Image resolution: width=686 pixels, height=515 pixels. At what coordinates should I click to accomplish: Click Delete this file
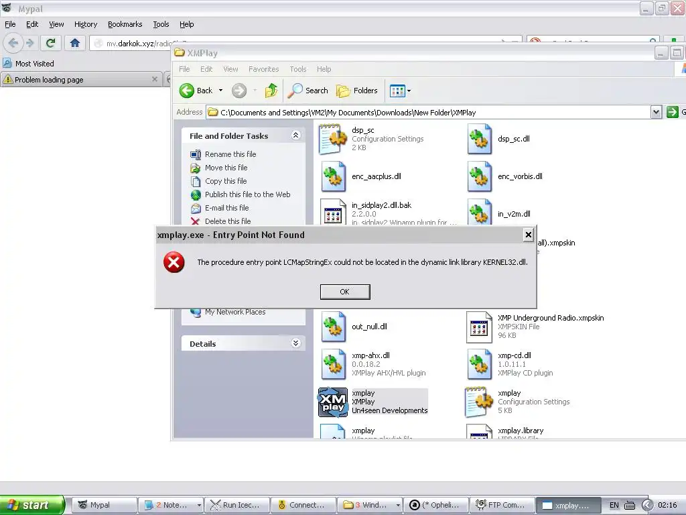pyautogui.click(x=228, y=221)
